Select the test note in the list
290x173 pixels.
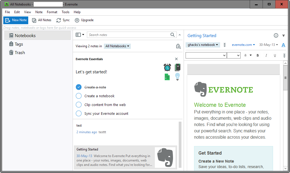pyautogui.click(x=126, y=132)
